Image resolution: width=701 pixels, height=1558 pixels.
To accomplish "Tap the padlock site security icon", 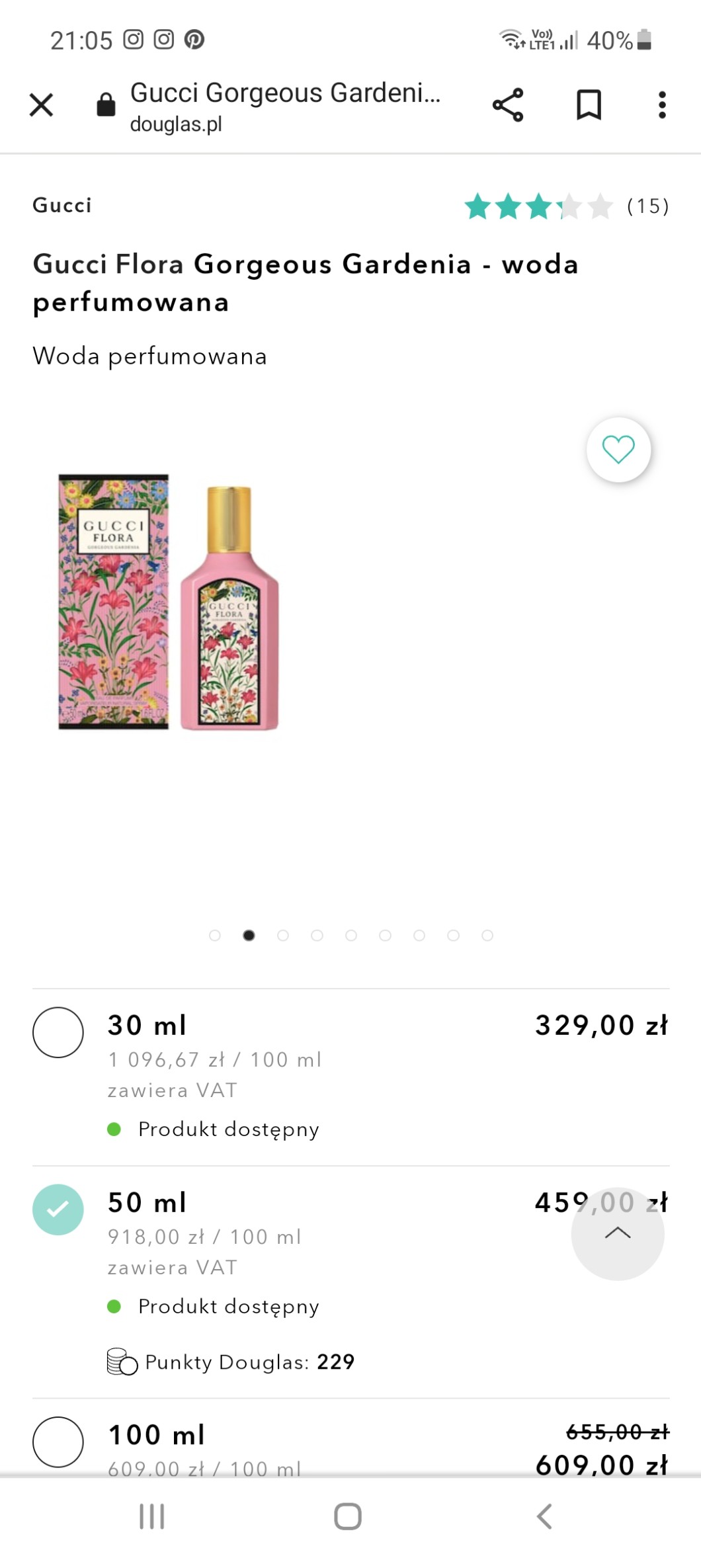I will pyautogui.click(x=106, y=104).
